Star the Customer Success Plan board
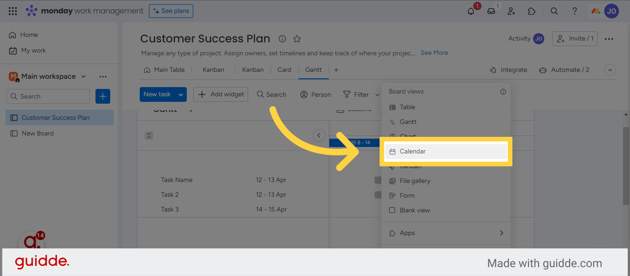The width and height of the screenshot is (630, 276). tap(297, 39)
